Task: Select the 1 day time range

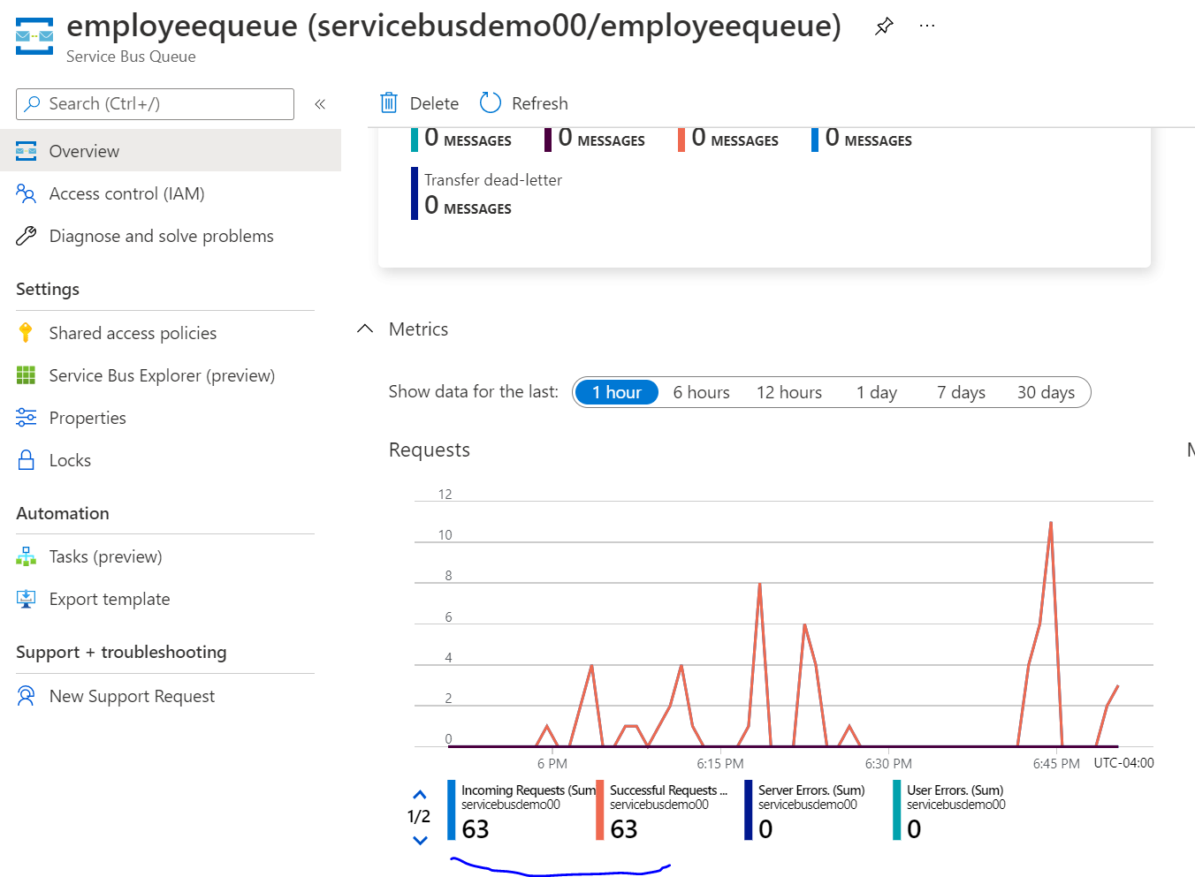Action: pyautogui.click(x=877, y=392)
